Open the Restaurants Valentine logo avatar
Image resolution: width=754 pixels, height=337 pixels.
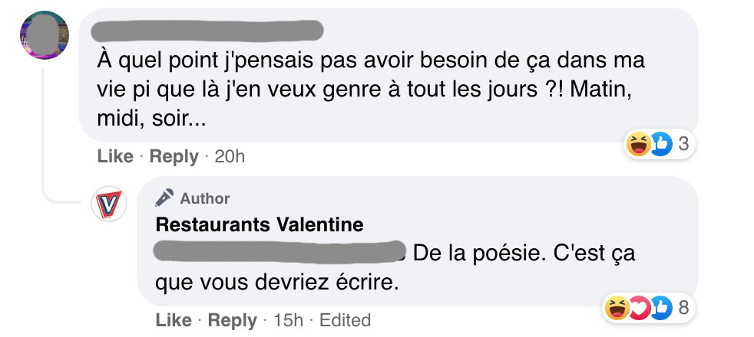point(109,205)
